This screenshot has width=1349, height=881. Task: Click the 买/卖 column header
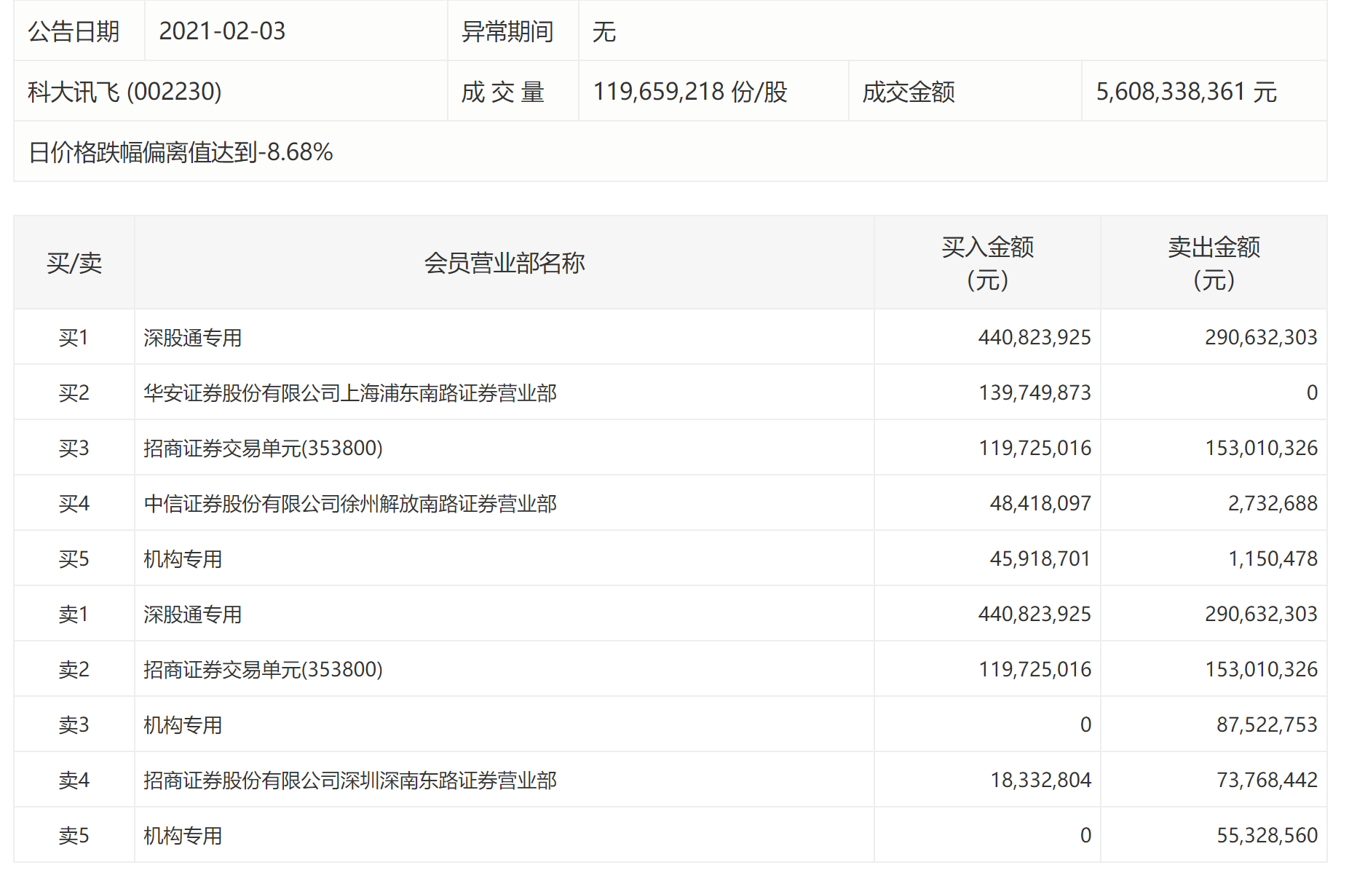coord(74,263)
